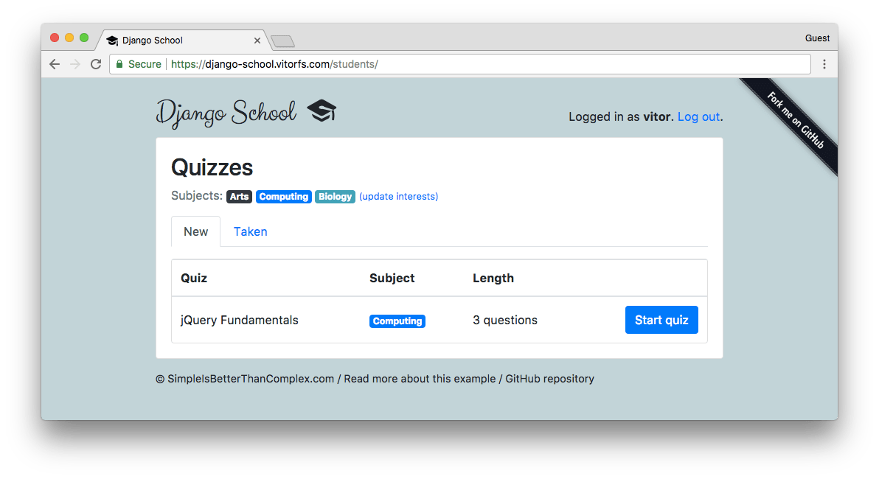Start the jQuery Fundamentals quiz
879x479 pixels.
pyautogui.click(x=661, y=320)
